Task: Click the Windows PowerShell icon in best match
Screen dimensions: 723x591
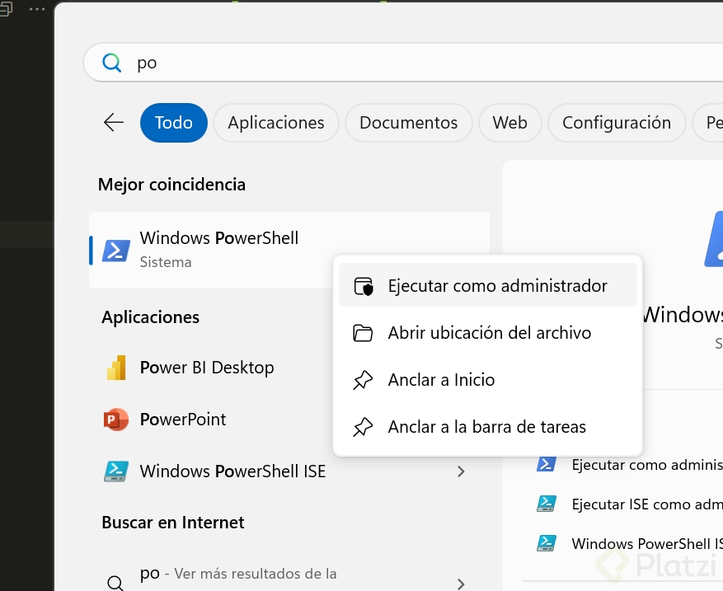Action: [115, 251]
